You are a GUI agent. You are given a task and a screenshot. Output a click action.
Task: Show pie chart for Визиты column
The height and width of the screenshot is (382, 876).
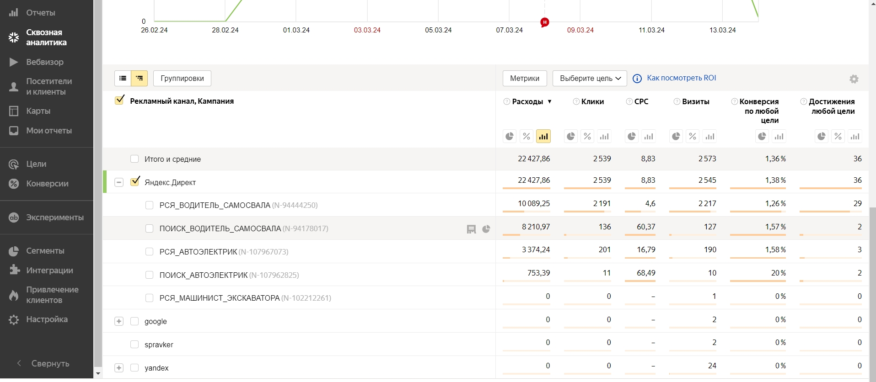pyautogui.click(x=676, y=136)
